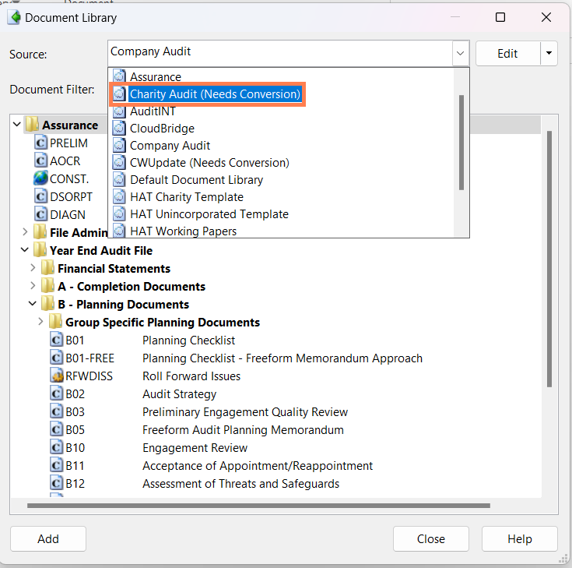
Task: Choose Default Document Library in source list
Action: [196, 180]
